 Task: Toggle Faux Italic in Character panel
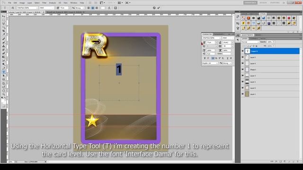pyautogui.click(x=208, y=58)
